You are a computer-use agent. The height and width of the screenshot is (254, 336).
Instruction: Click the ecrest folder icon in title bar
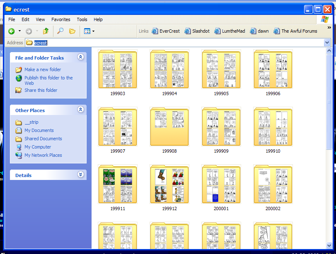pos(9,9)
